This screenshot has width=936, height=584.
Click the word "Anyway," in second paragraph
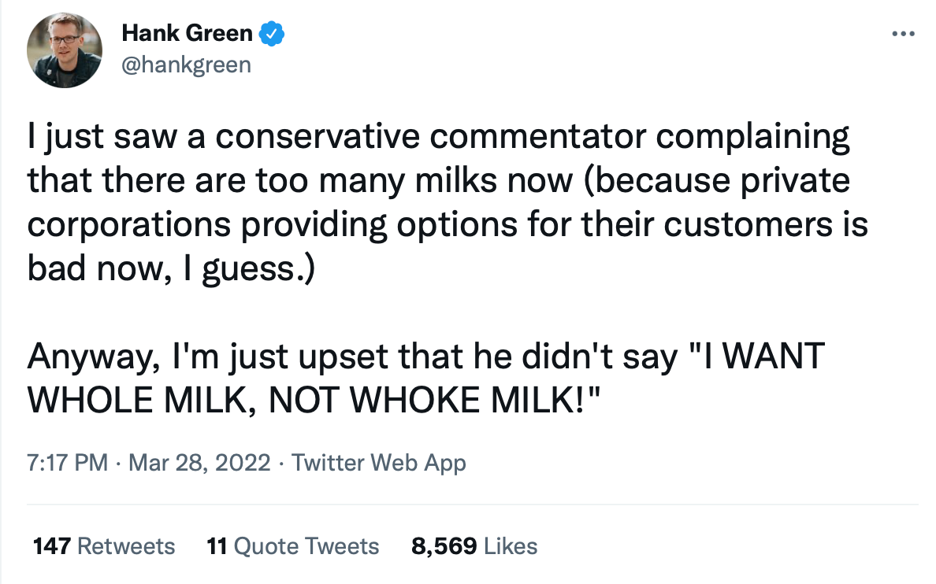[94, 357]
